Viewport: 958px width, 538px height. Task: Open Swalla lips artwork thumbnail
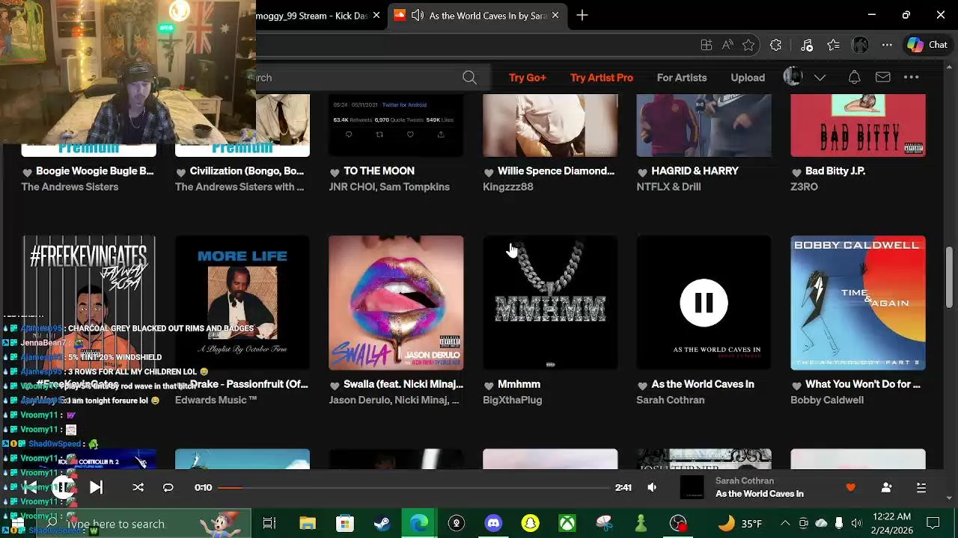click(x=396, y=303)
